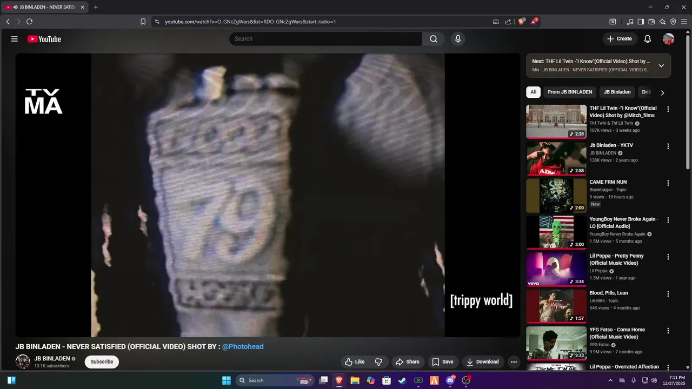
Task: Open Discord from the taskbar
Action: pos(450,380)
